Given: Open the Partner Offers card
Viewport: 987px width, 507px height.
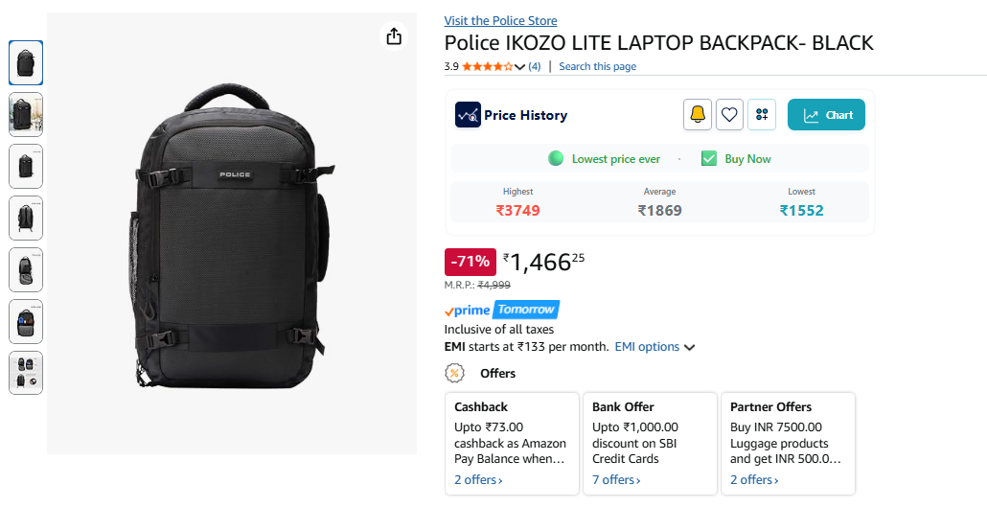Looking at the screenshot, I should [786, 443].
